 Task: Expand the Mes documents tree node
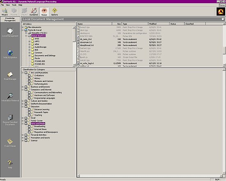coord(23,27)
